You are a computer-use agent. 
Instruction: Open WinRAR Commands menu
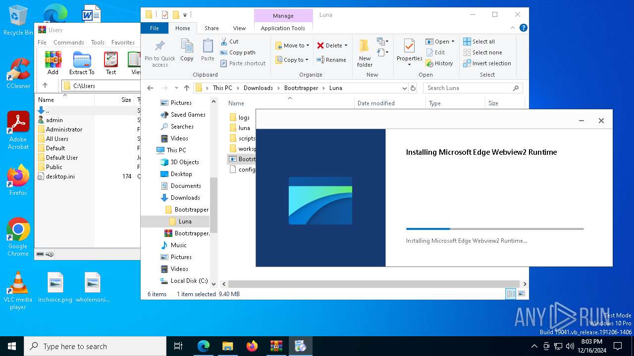69,43
